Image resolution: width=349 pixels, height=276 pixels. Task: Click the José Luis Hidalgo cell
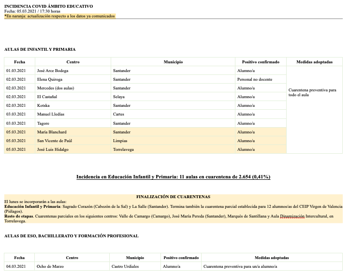pos(53,149)
